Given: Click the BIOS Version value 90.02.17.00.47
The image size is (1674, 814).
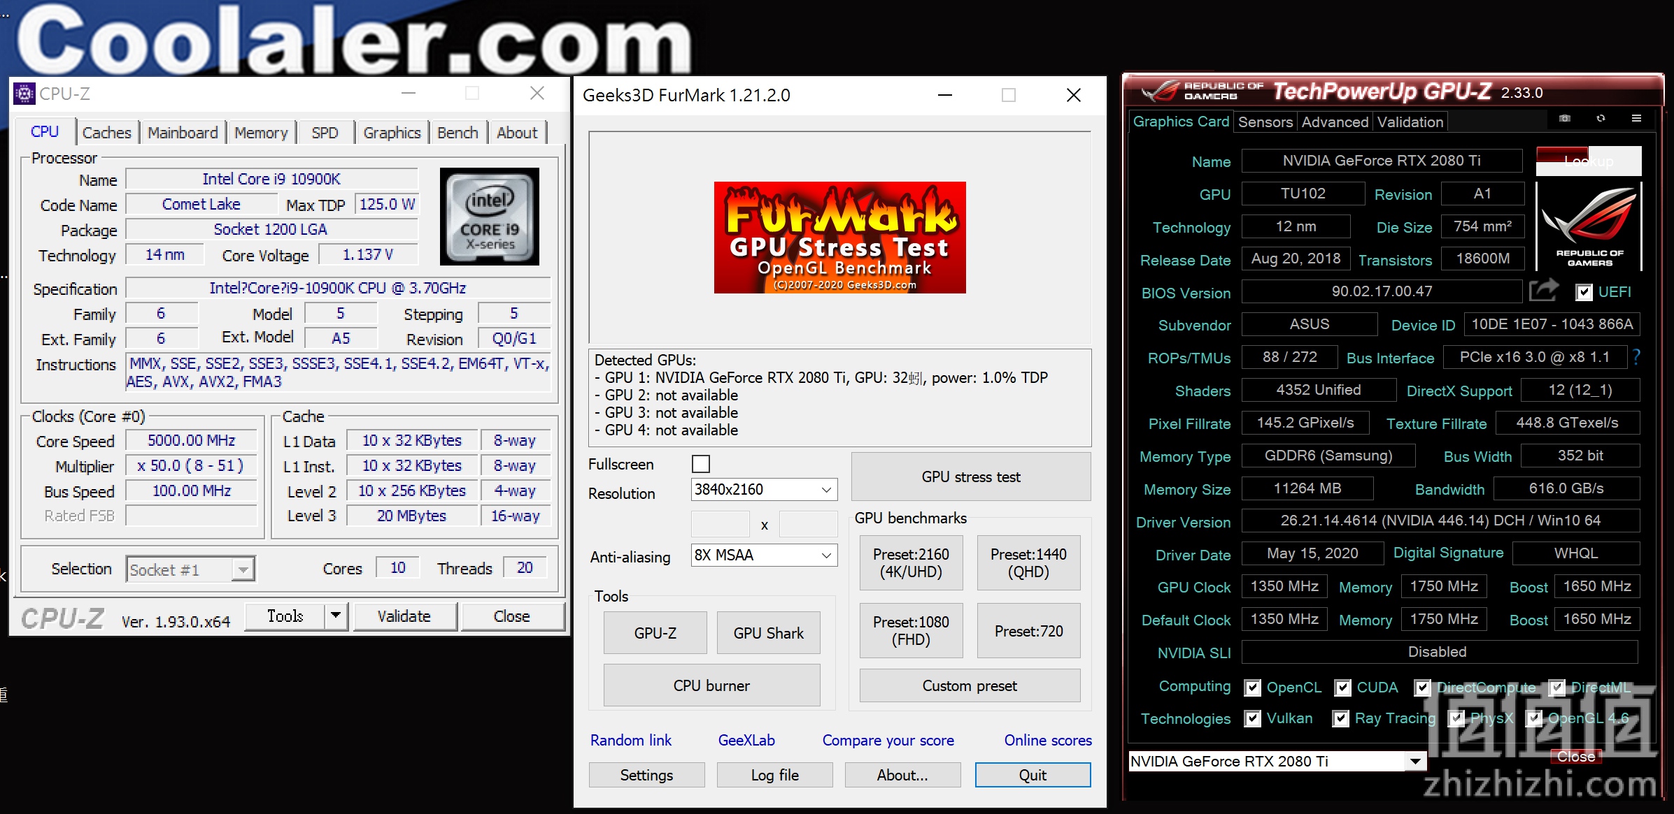Looking at the screenshot, I should tap(1382, 291).
